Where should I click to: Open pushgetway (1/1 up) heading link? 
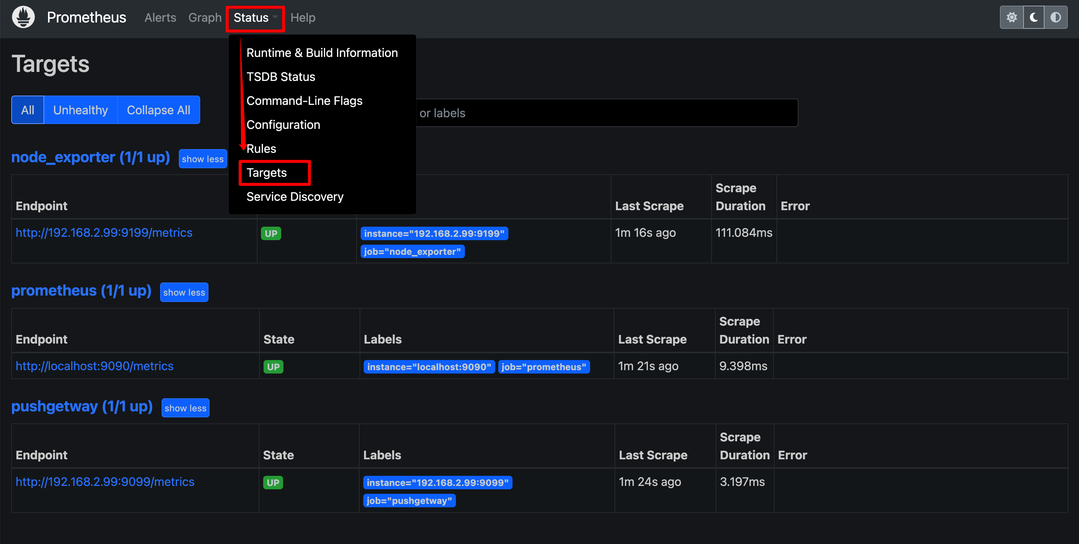pyautogui.click(x=82, y=407)
